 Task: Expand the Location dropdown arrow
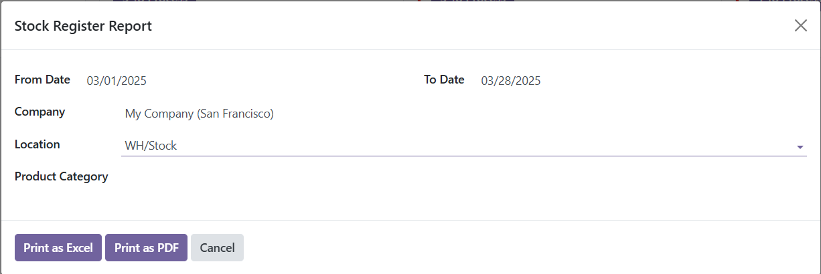(800, 147)
